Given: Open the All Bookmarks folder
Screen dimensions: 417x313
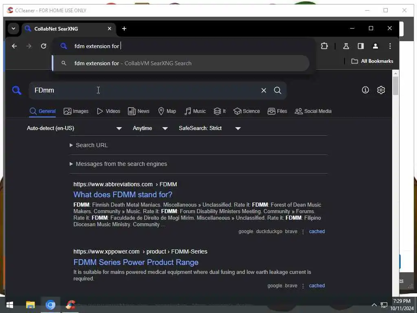Looking at the screenshot, I should pos(372,61).
